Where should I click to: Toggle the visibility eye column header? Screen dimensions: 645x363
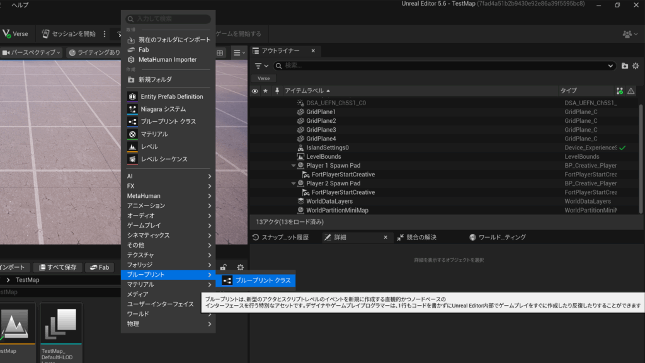coord(255,91)
